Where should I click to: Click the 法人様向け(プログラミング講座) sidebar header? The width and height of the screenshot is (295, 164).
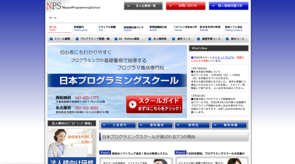coord(72,123)
